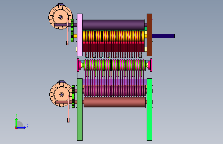Select the magenta left bearing flange
The height and width of the screenshot is (144, 223).
pyautogui.click(x=79, y=65)
